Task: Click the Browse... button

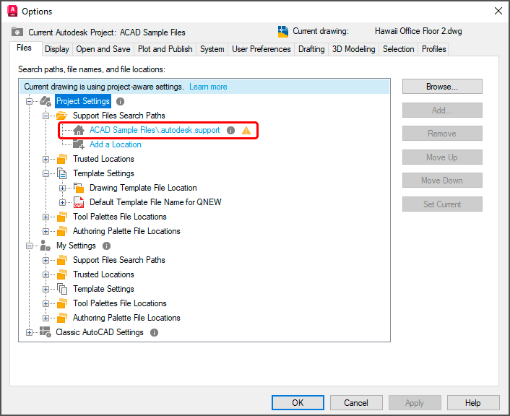Action: tap(442, 87)
